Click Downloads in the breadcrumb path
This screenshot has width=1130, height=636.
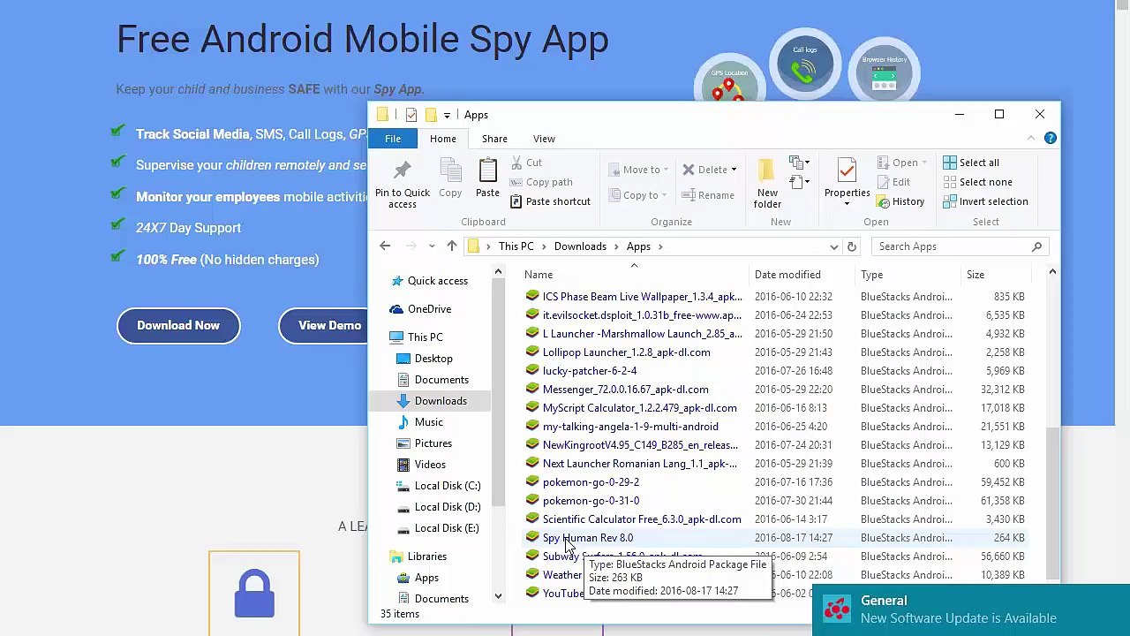580,246
